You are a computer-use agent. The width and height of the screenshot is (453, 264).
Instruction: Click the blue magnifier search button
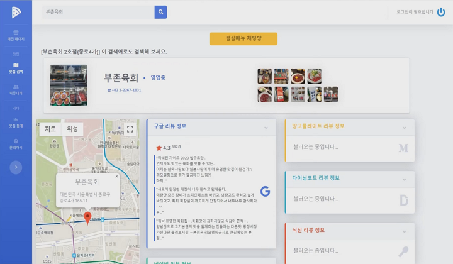(x=160, y=12)
